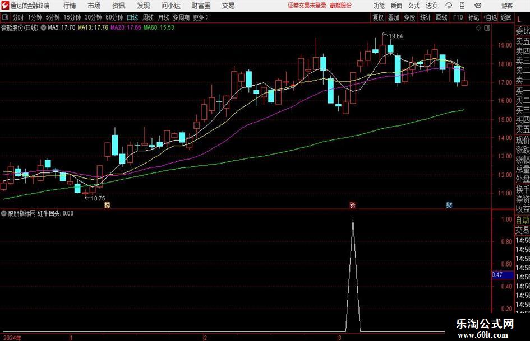Select the 多周期 multi-period tab
530x341 pixels.
(181, 17)
